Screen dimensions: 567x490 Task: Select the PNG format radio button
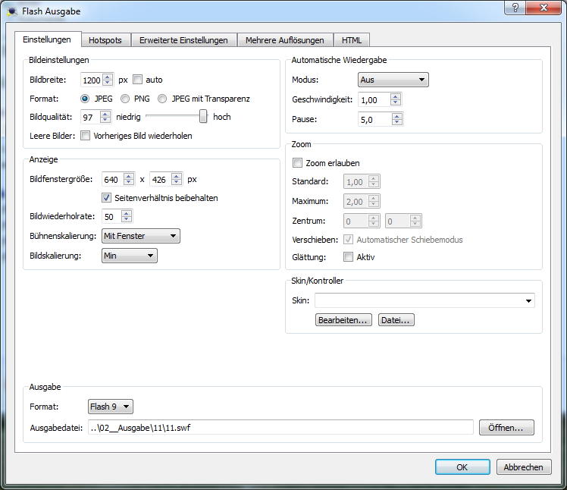[125, 99]
